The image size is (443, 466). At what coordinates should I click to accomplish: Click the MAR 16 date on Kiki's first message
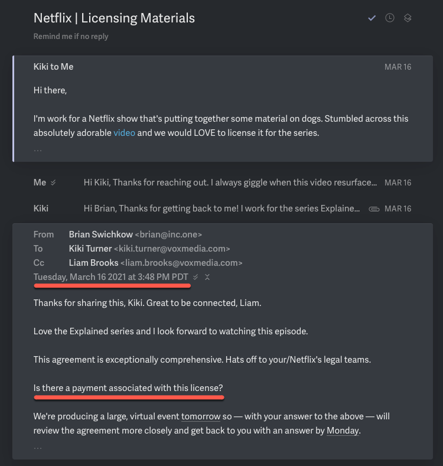[398, 67]
